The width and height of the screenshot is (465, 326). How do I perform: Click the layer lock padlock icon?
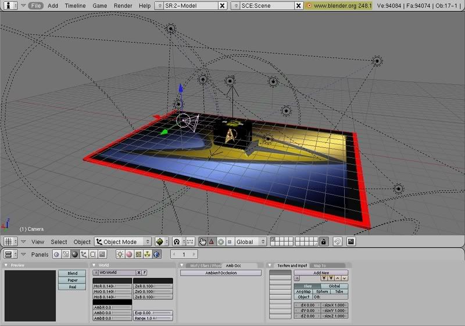tap(324, 242)
